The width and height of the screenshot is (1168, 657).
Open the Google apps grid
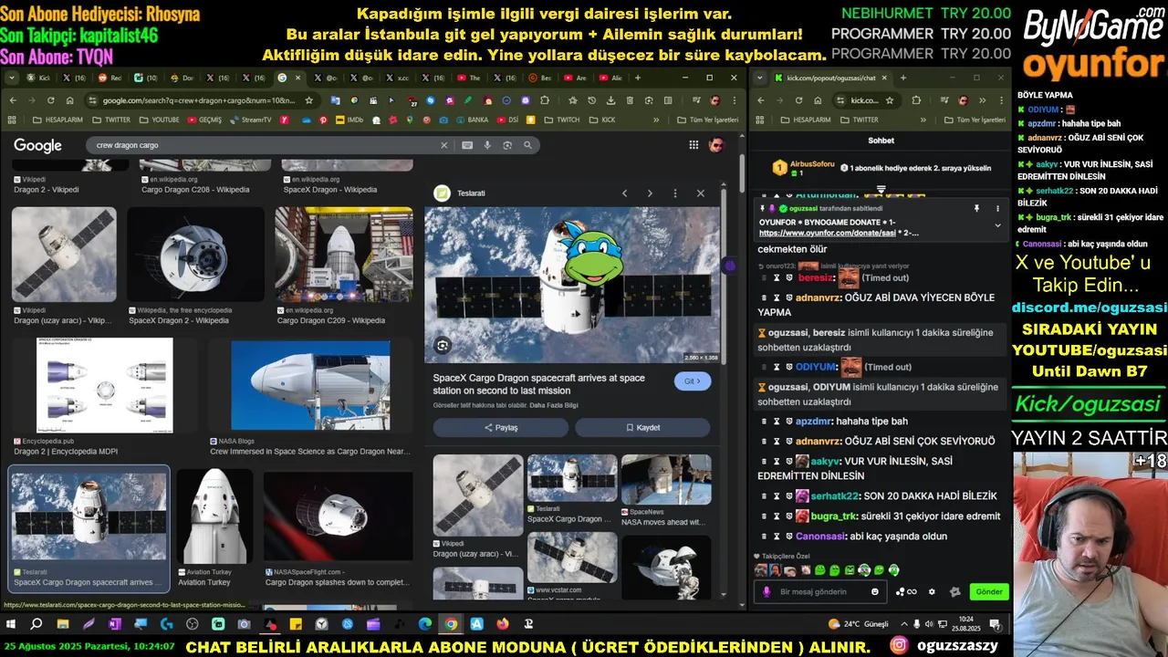[693, 145]
